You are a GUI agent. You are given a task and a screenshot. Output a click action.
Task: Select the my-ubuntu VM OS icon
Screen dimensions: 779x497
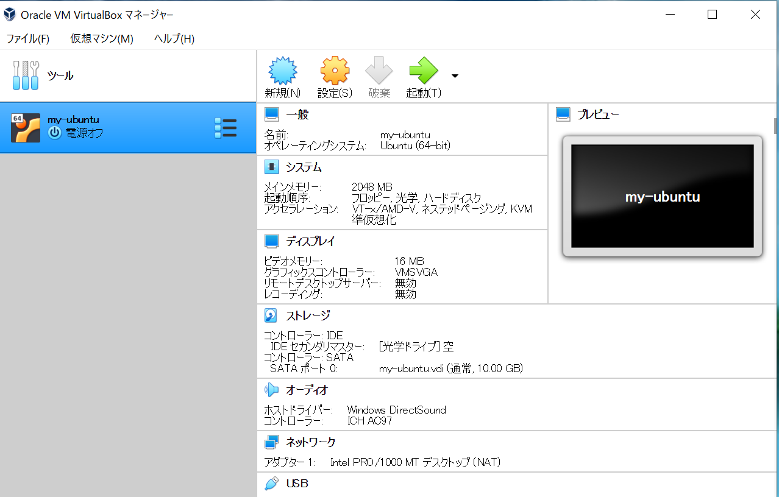pos(26,128)
